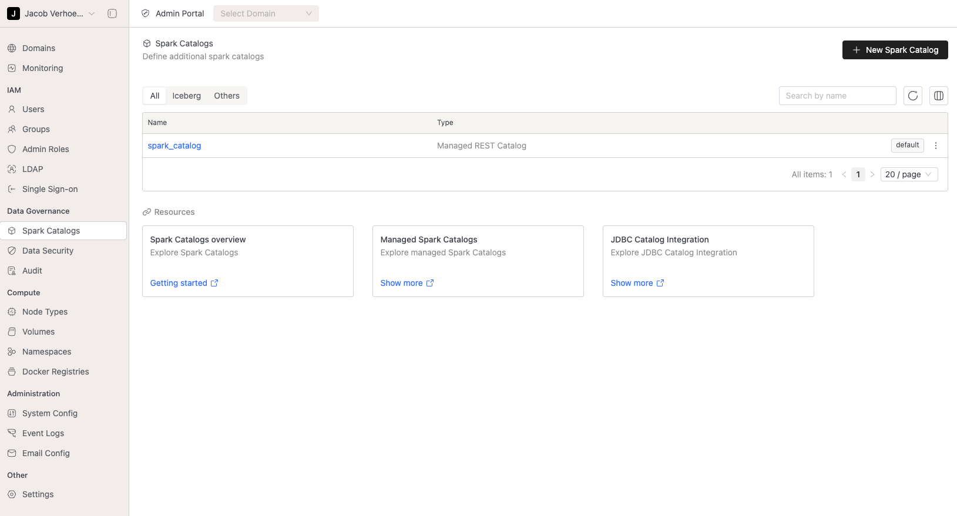This screenshot has width=957, height=516.
Task: Focus the Search by name field
Action: point(837,96)
